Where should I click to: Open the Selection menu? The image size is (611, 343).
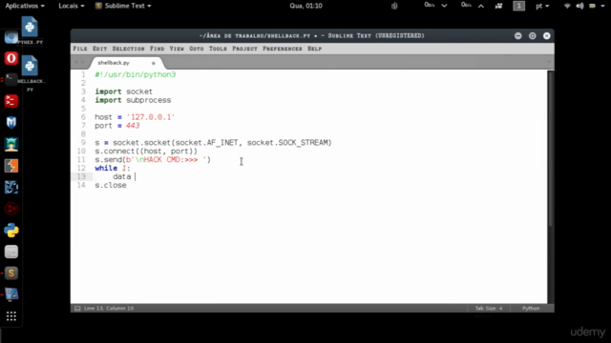point(128,49)
